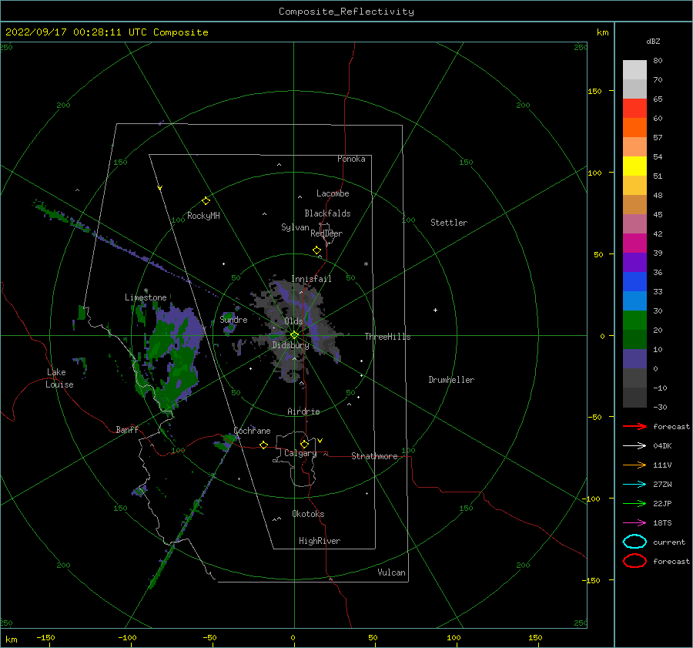Click the Ponoka label
This screenshot has height=648, width=693.
pos(351,159)
